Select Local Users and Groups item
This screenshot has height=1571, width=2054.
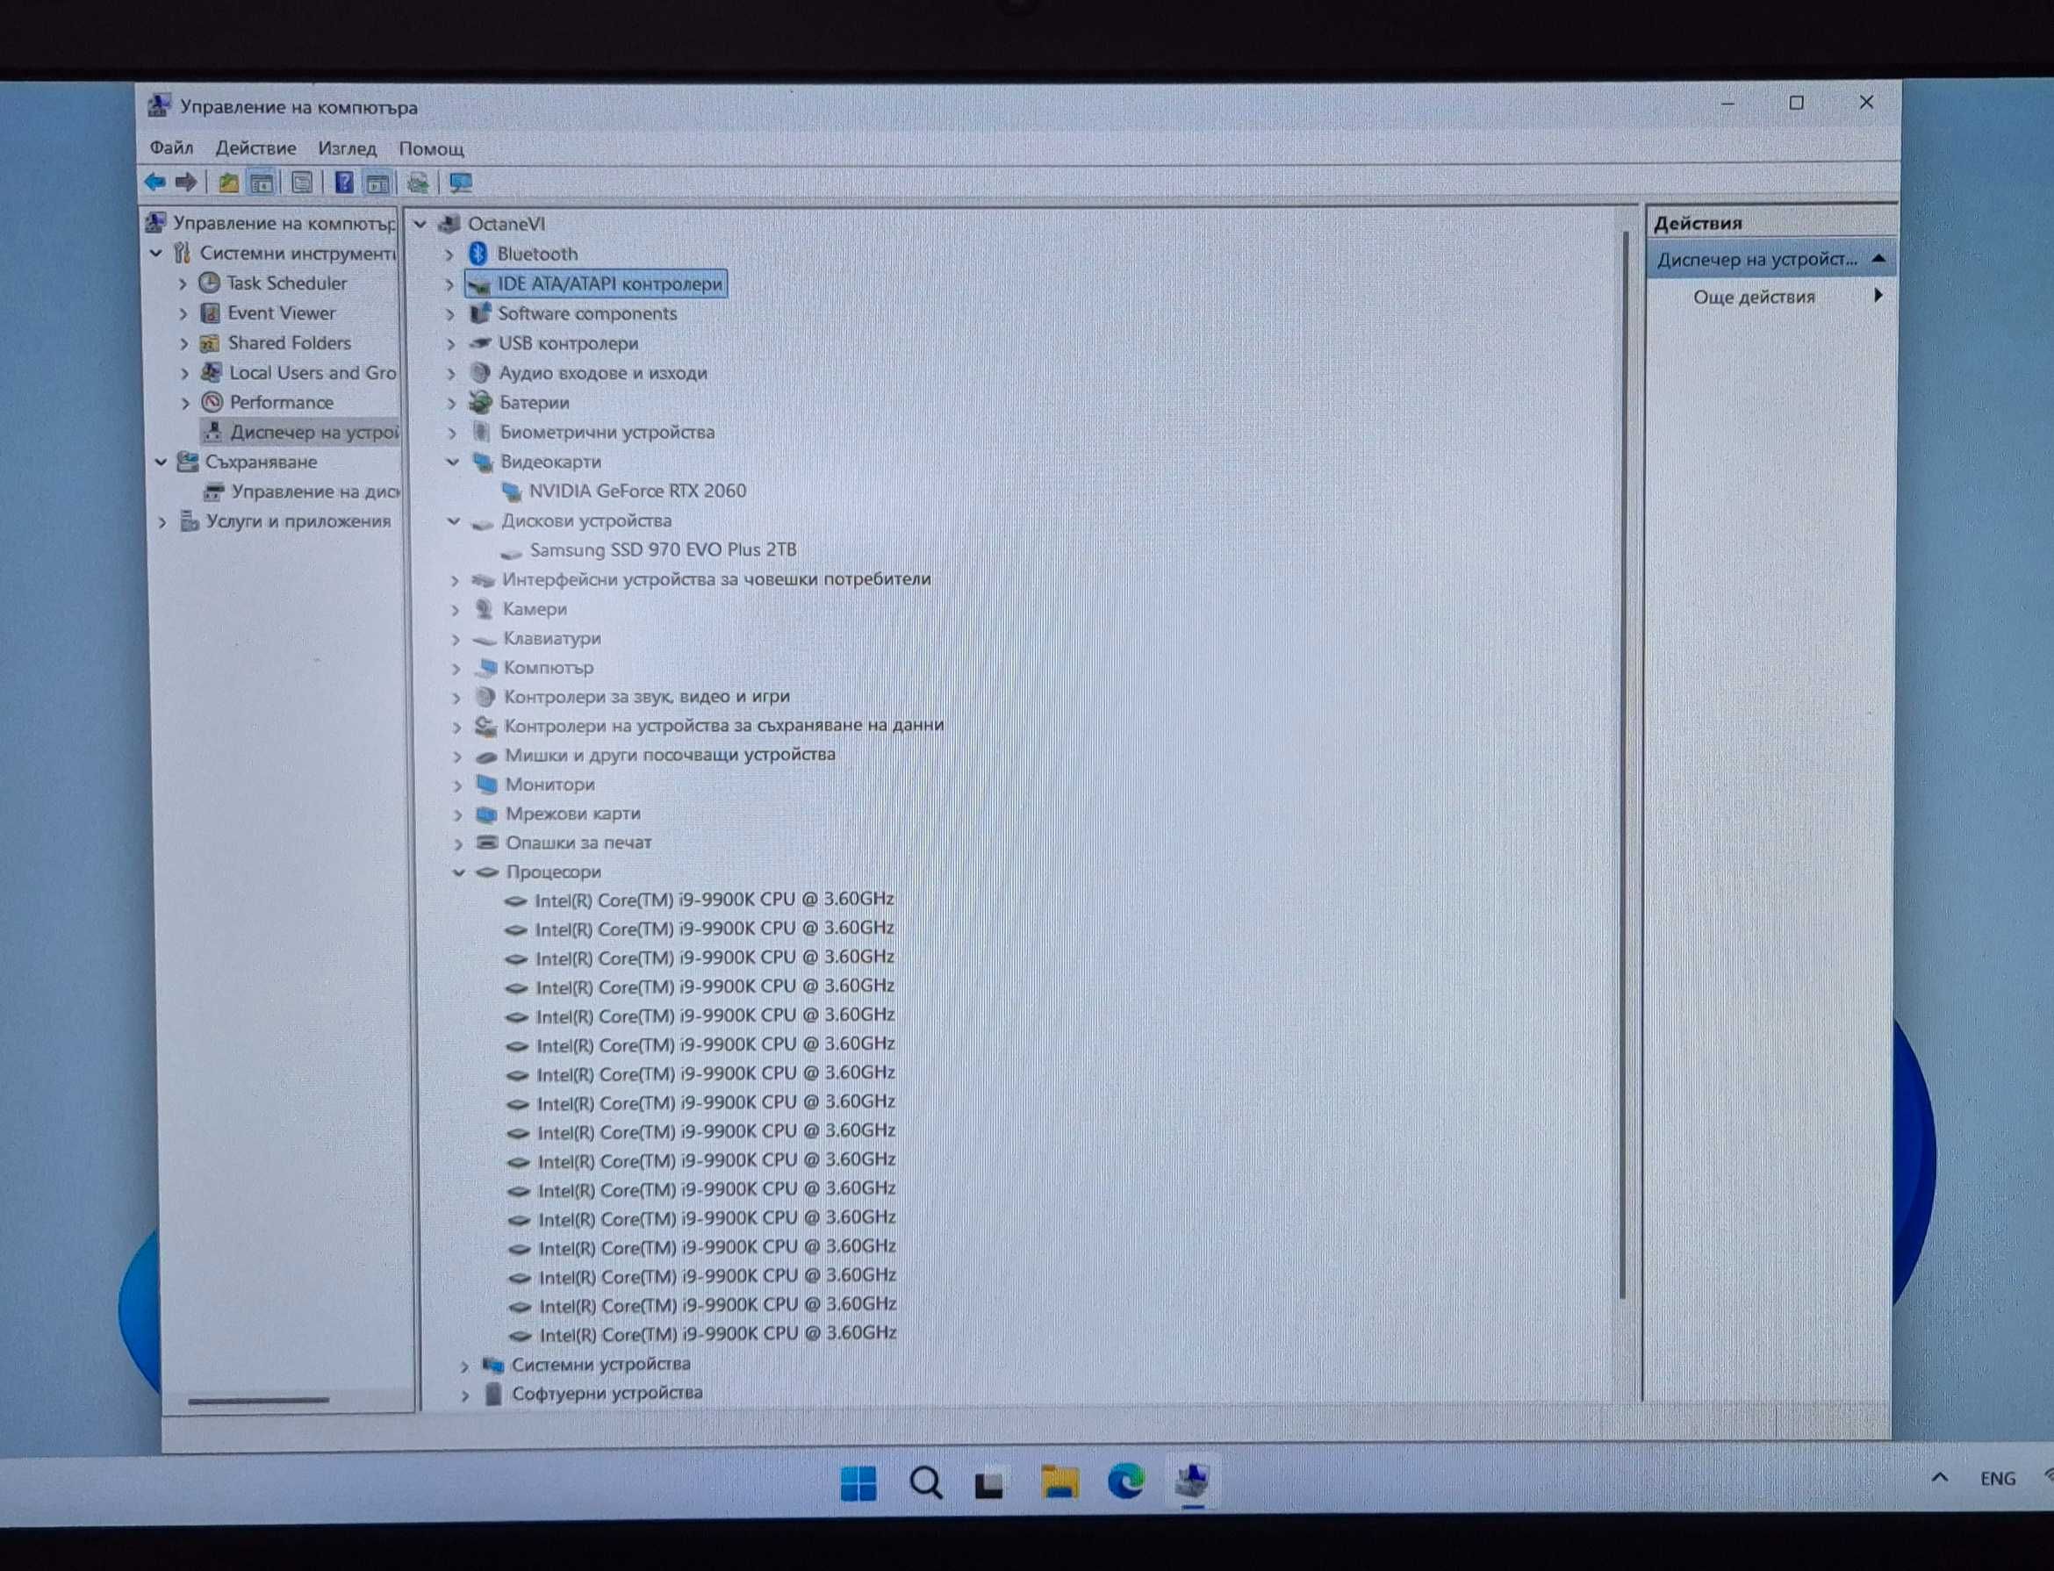coord(312,372)
